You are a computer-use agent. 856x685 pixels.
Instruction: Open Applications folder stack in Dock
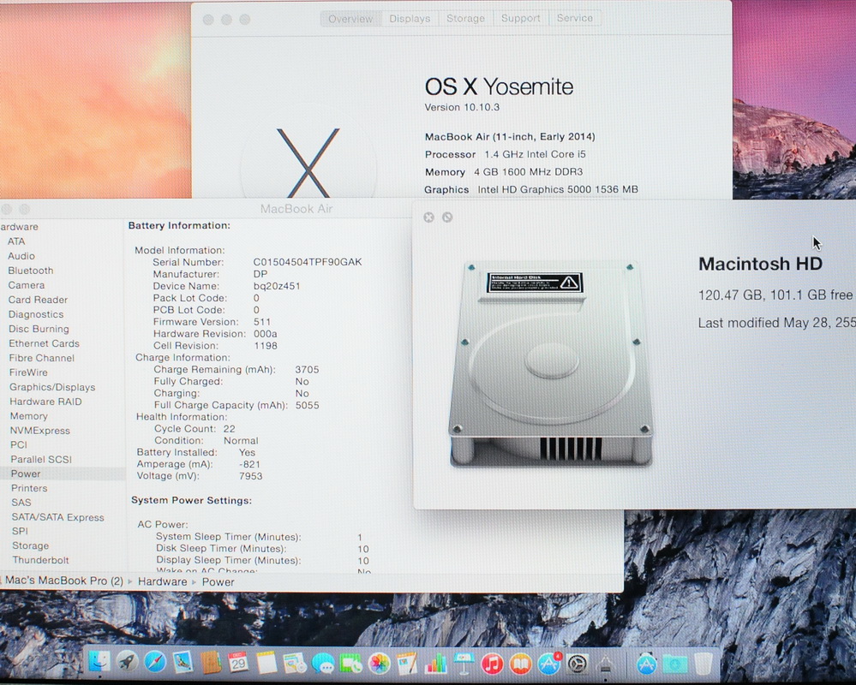[646, 664]
